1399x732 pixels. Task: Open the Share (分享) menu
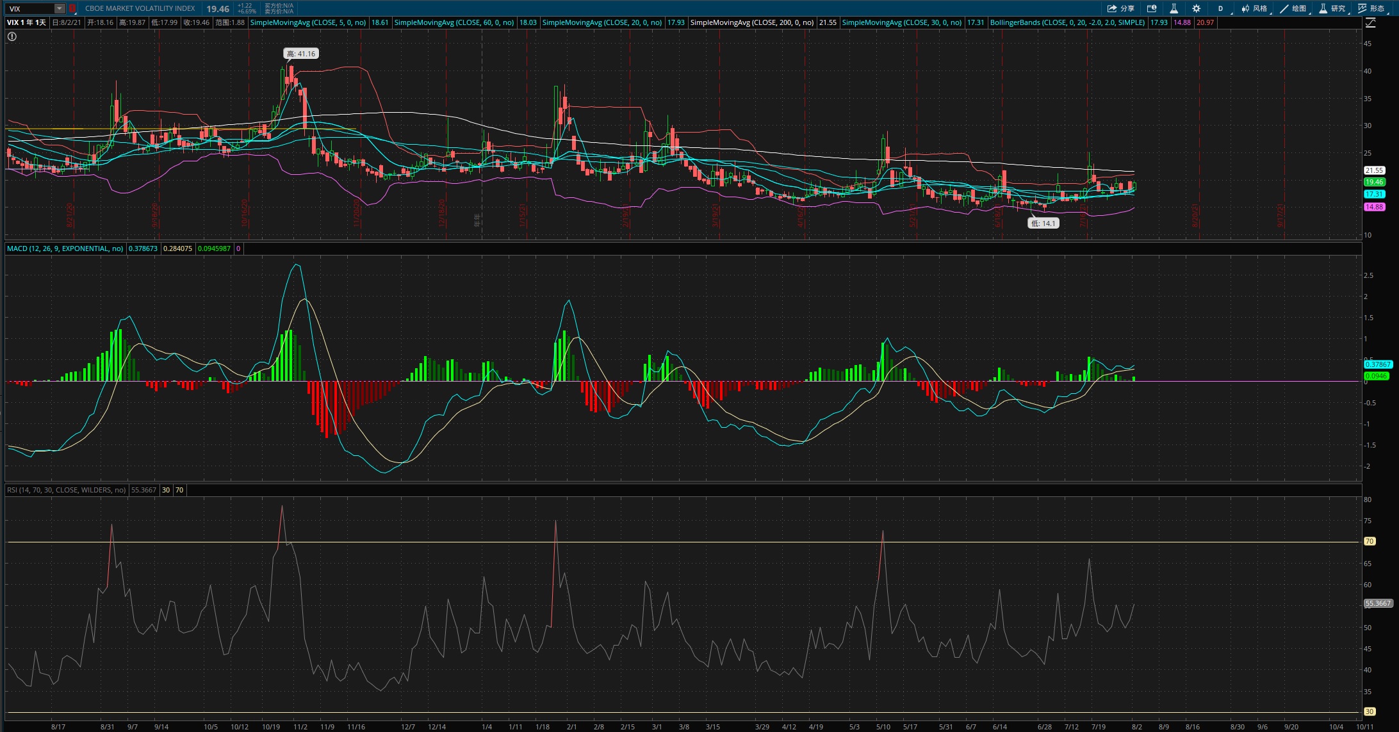point(1121,8)
